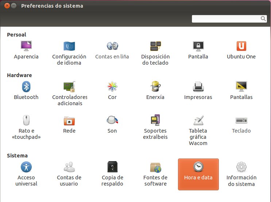This screenshot has width=271, height=202.
Task: Open Rede network settings
Action: [x=69, y=124]
